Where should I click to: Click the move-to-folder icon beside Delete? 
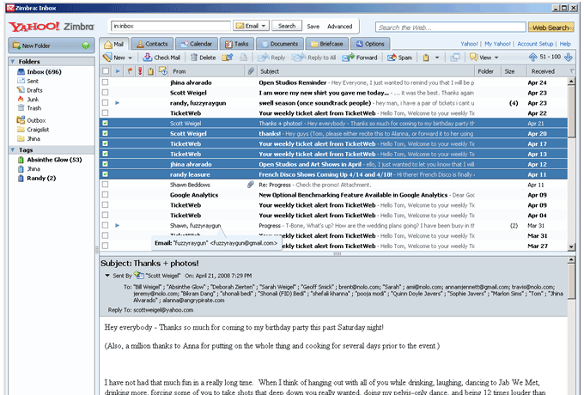[228, 58]
